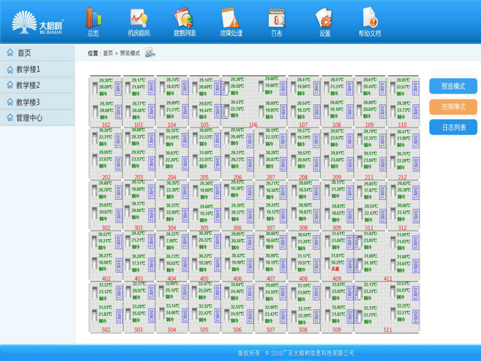Click the preview mode icon in breadcrumb

point(150,53)
